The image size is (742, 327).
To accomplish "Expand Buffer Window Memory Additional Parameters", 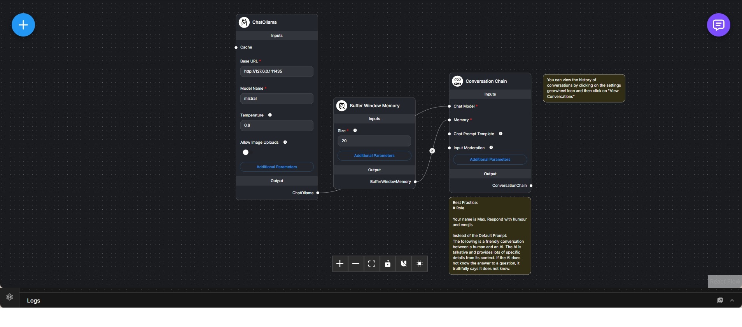I will (x=374, y=156).
